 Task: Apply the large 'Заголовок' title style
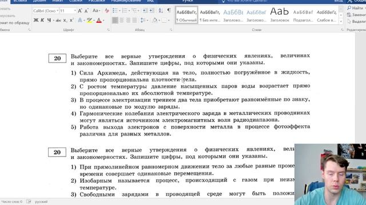pyautogui.click(x=280, y=15)
